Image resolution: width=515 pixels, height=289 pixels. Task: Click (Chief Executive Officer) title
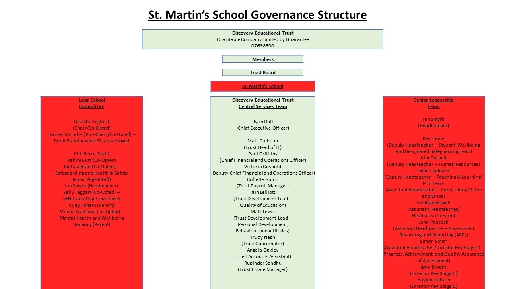tap(263, 128)
